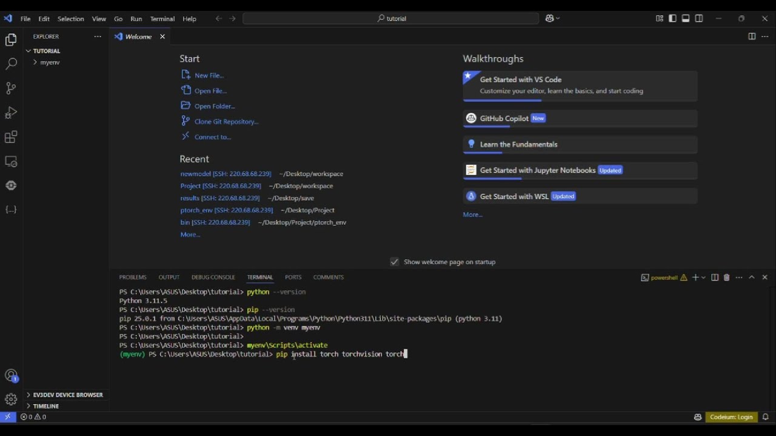The height and width of the screenshot is (436, 776).
Task: Open Run and Debug view icon
Action: pyautogui.click(x=11, y=113)
